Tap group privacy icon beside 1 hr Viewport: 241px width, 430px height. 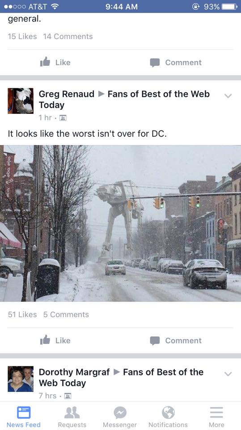click(63, 118)
